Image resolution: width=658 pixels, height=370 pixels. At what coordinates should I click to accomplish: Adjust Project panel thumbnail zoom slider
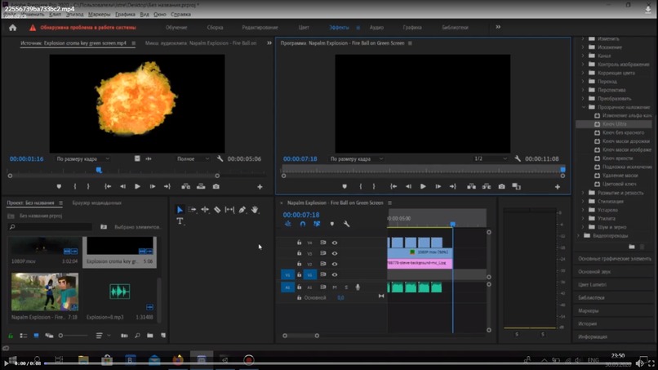pyautogui.click(x=73, y=336)
